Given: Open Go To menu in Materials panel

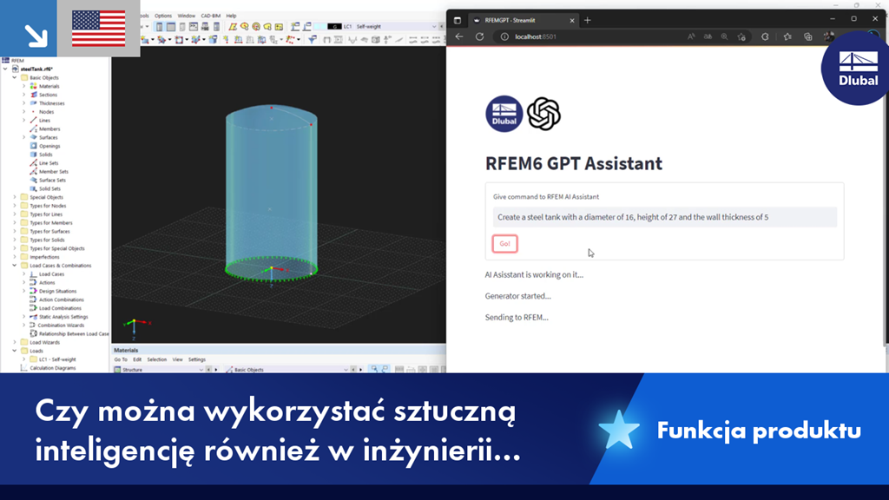Looking at the screenshot, I should (x=121, y=359).
